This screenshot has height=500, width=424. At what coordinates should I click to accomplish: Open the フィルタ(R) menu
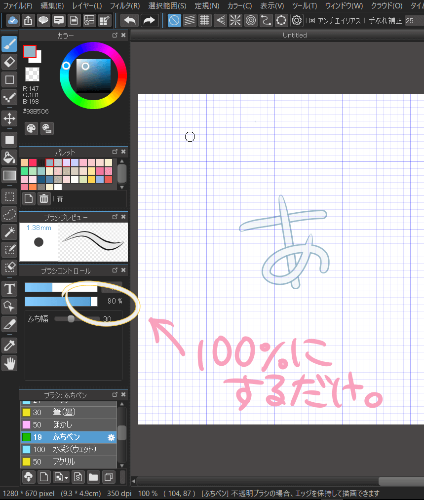point(125,6)
